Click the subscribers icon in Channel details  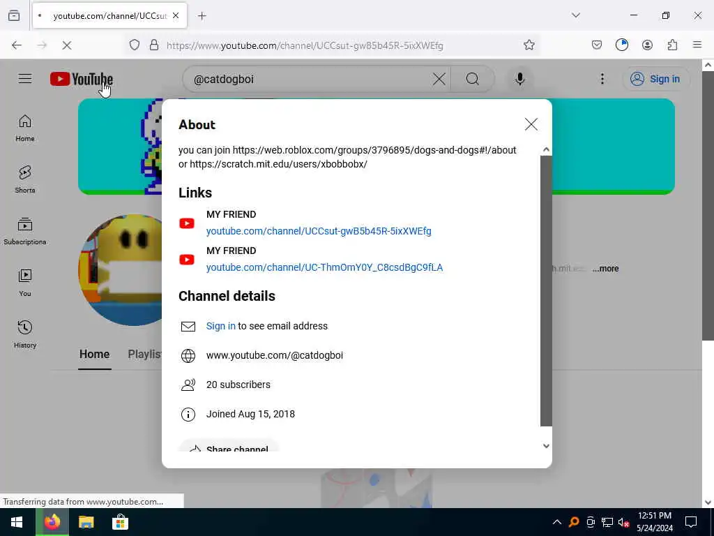pyautogui.click(x=188, y=385)
